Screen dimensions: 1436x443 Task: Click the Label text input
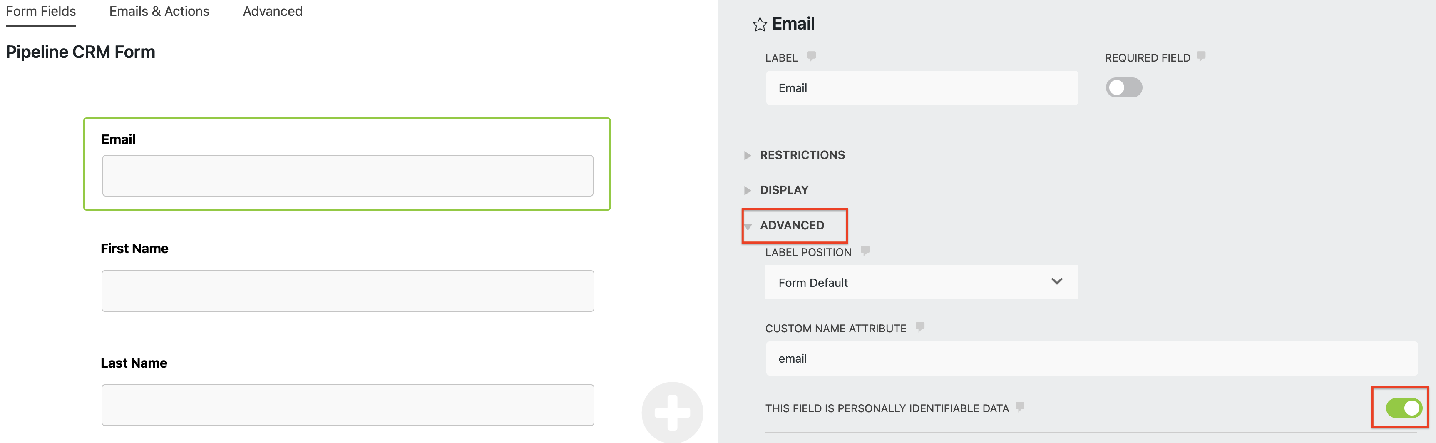point(922,88)
